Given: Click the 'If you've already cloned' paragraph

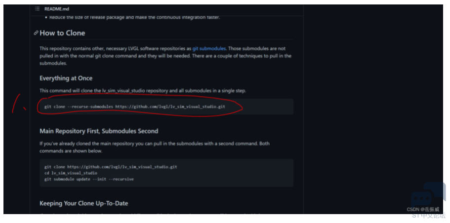Looking at the screenshot, I should tap(155, 147).
